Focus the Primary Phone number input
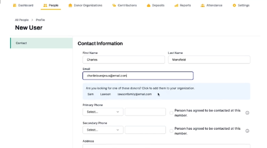 click(145, 112)
